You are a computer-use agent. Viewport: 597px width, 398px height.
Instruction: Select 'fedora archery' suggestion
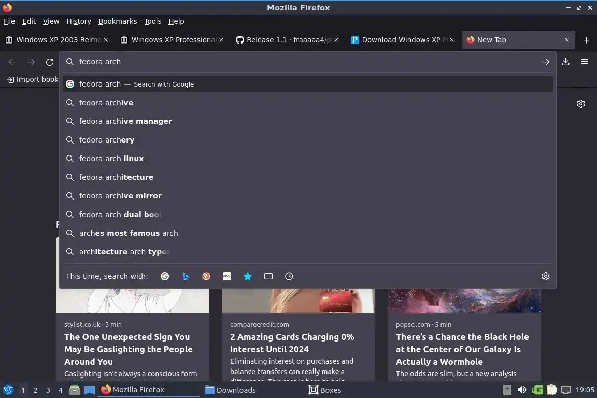(308, 140)
